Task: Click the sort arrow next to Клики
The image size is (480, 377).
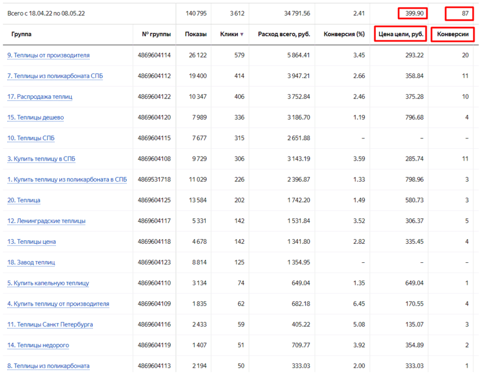Action: pos(242,35)
